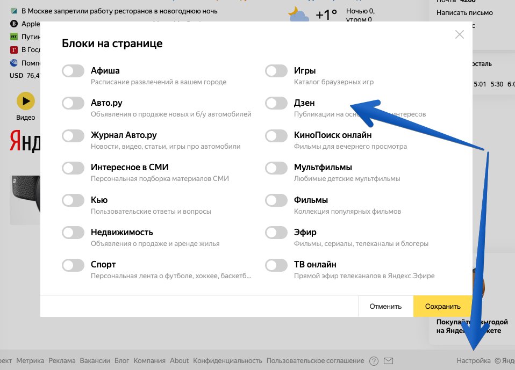Enable the Фильмы block switch
Image resolution: width=515 pixels, height=370 pixels.
[276, 200]
